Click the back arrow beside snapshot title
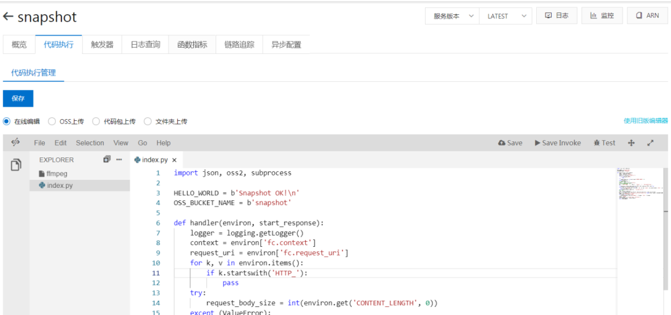 (x=8, y=17)
